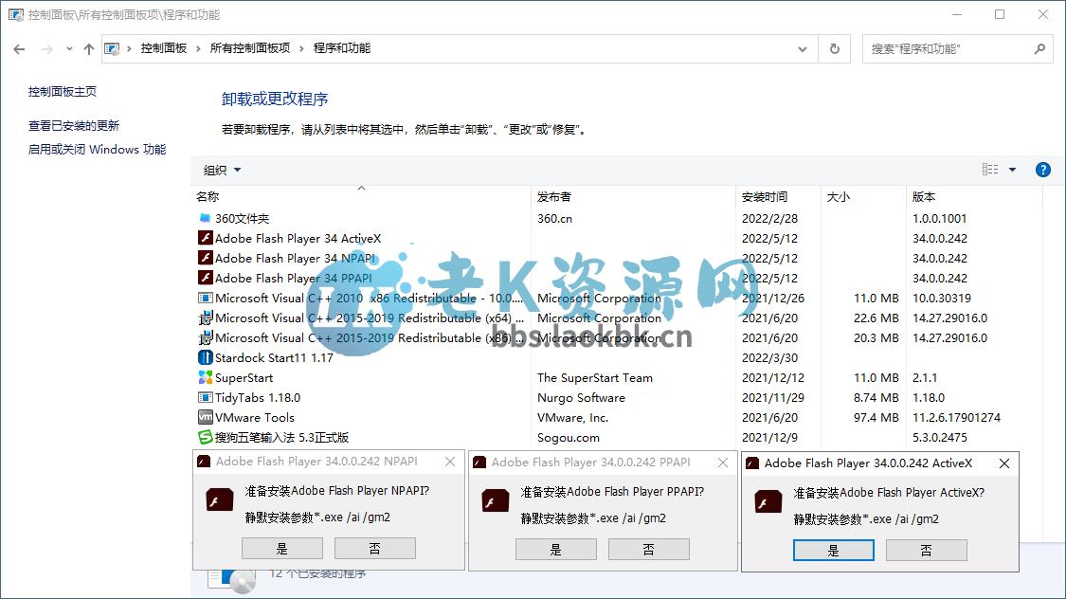Sort by 版本 column header
The image size is (1066, 599).
click(x=924, y=197)
